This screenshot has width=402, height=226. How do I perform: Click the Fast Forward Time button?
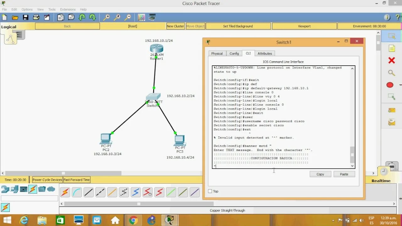77,180
